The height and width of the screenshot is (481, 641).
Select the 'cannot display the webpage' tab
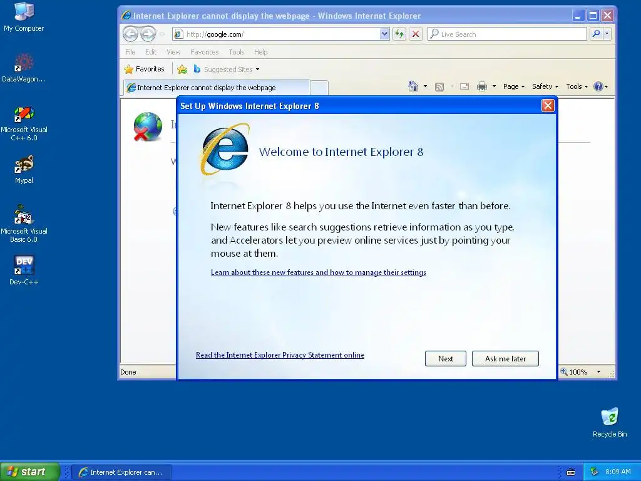(x=216, y=88)
